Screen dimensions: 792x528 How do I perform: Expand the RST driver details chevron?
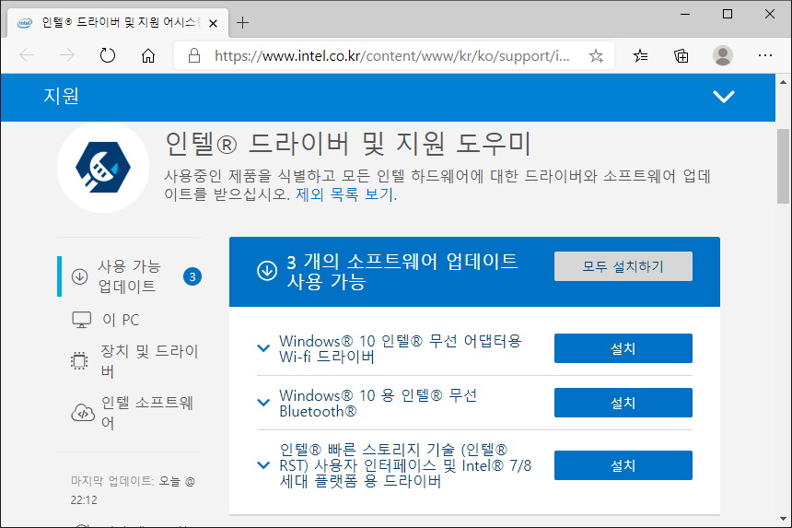[x=263, y=465]
